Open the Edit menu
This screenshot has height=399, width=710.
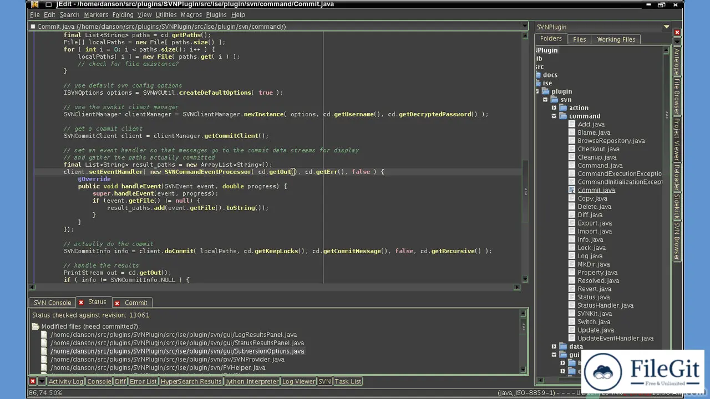49,15
